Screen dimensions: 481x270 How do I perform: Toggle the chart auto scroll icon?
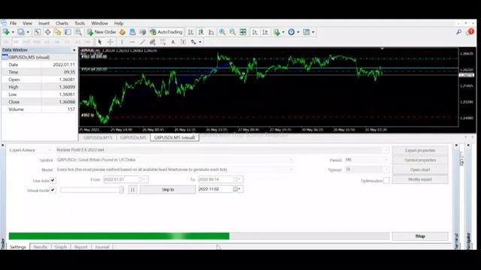[x=255, y=31]
